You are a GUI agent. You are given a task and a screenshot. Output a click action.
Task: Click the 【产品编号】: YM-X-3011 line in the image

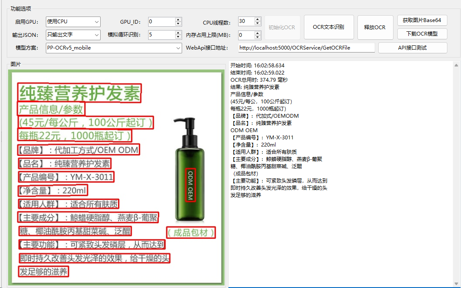(x=66, y=177)
